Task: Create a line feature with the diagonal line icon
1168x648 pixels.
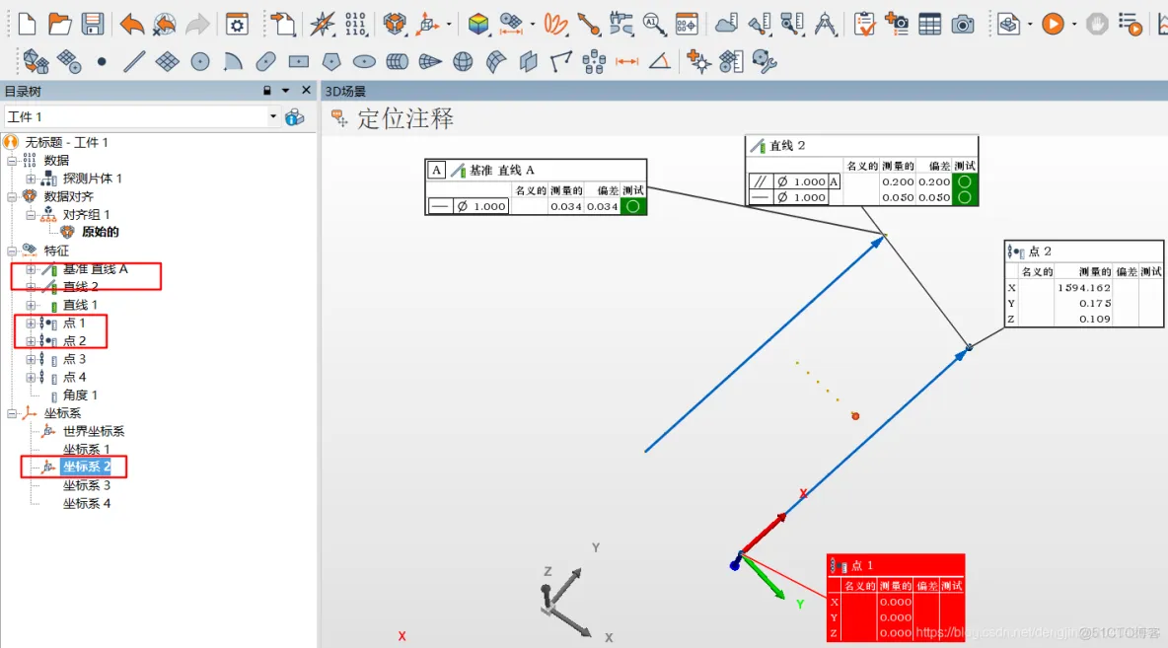Action: (134, 61)
